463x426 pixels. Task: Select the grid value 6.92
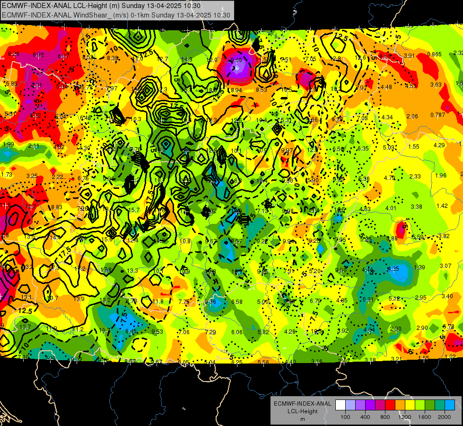click(38, 55)
